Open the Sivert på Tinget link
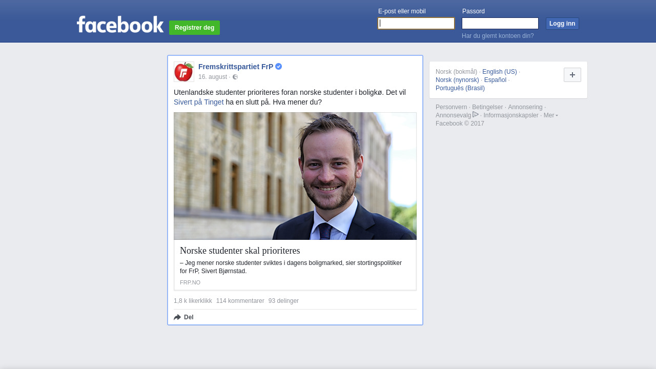This screenshot has height=369, width=656. tap(199, 102)
